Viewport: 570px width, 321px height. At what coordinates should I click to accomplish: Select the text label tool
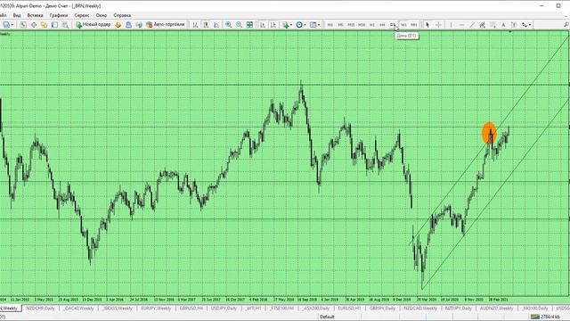[514, 25]
